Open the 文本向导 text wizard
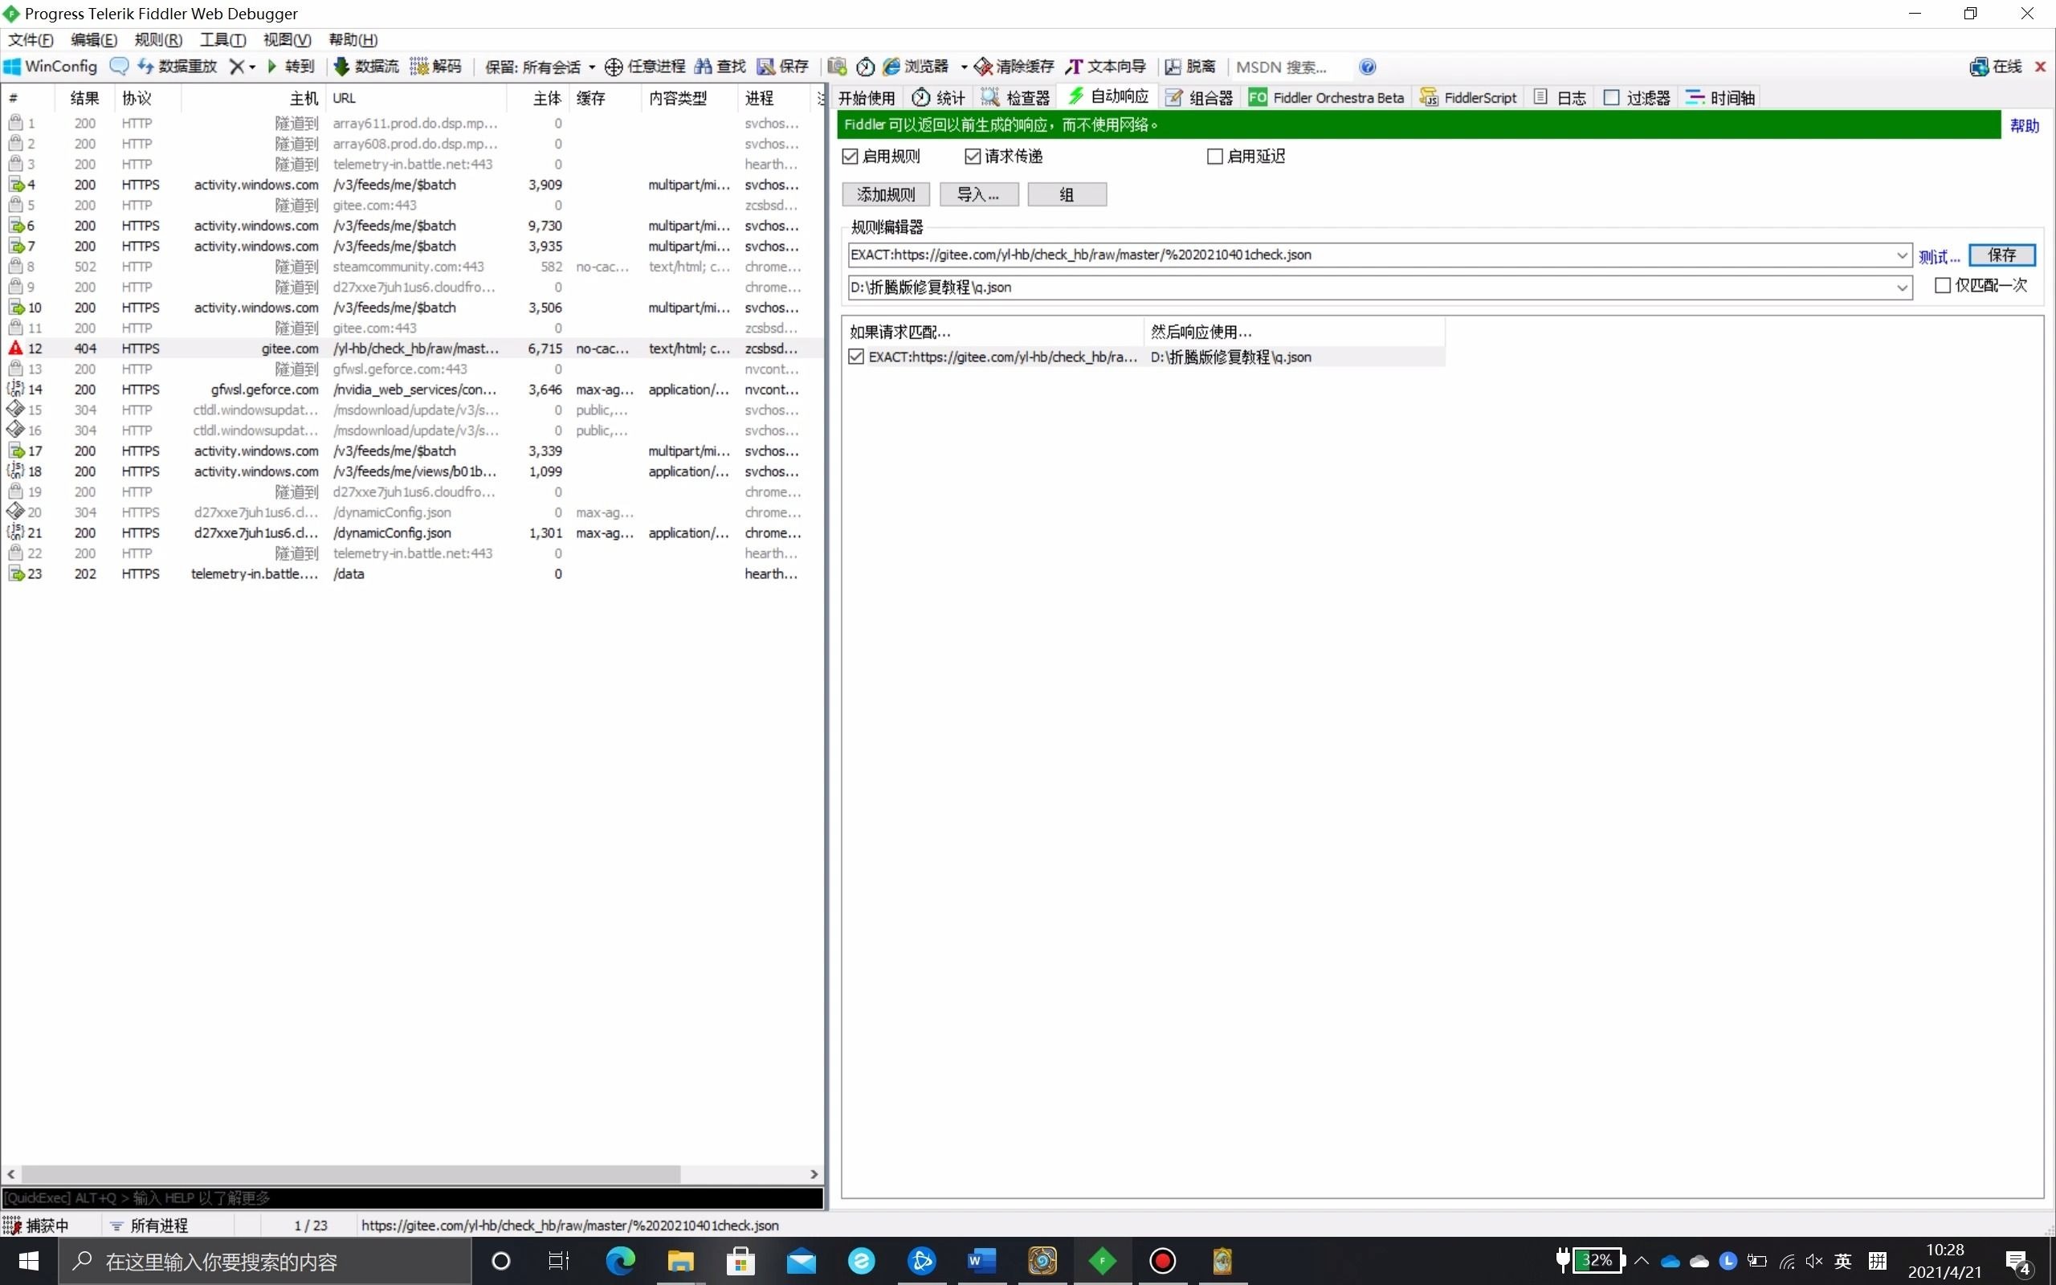This screenshot has height=1285, width=2056. point(1106,67)
